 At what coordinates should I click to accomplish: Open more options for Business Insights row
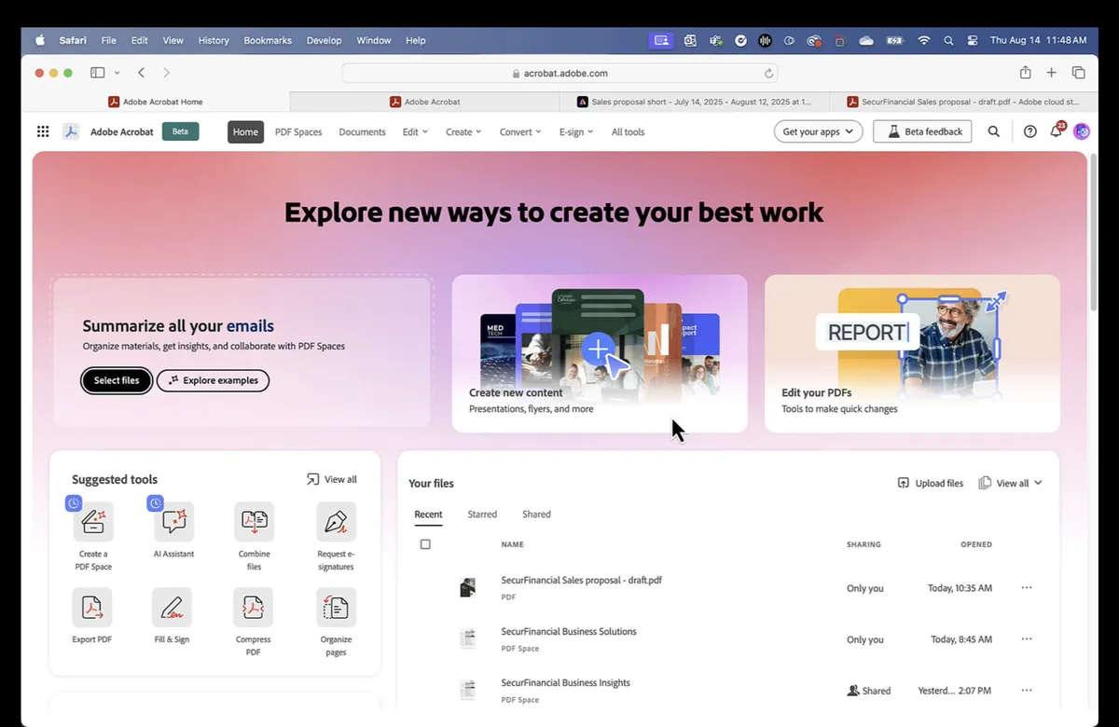click(x=1027, y=691)
